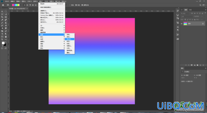Click the fx layer style icon
This screenshot has width=207, height=113.
189,65
